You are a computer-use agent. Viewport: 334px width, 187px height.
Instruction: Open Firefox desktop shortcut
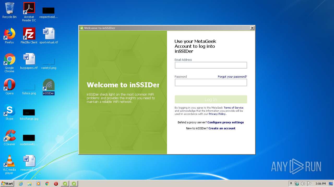point(9,36)
